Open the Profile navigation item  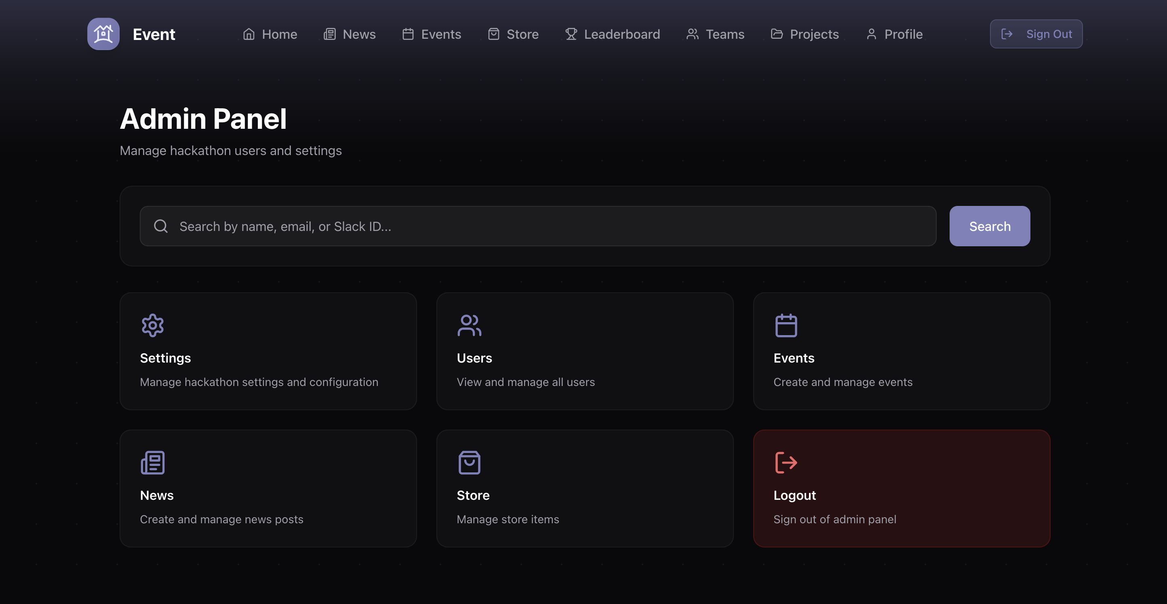click(x=894, y=34)
